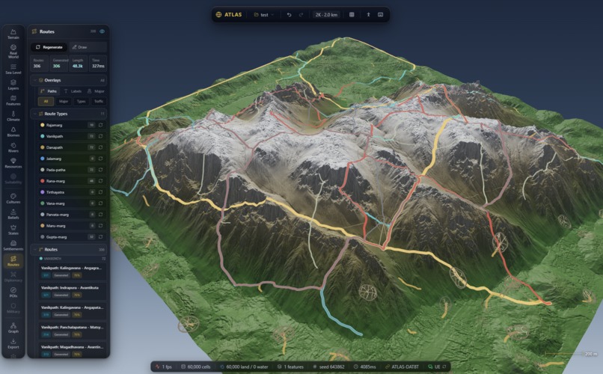
Task: Open the 2K - 2.0 km resolution selector
Action: tap(326, 15)
